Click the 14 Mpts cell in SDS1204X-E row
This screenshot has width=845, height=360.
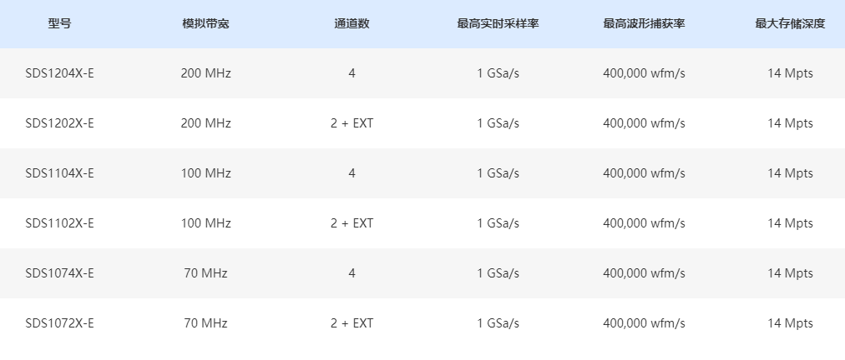tap(790, 73)
